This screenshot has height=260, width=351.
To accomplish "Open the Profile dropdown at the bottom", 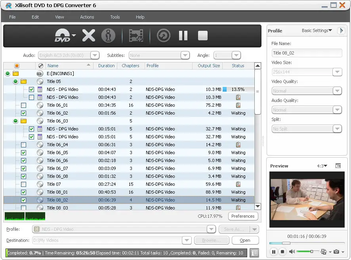I will pos(211,229).
